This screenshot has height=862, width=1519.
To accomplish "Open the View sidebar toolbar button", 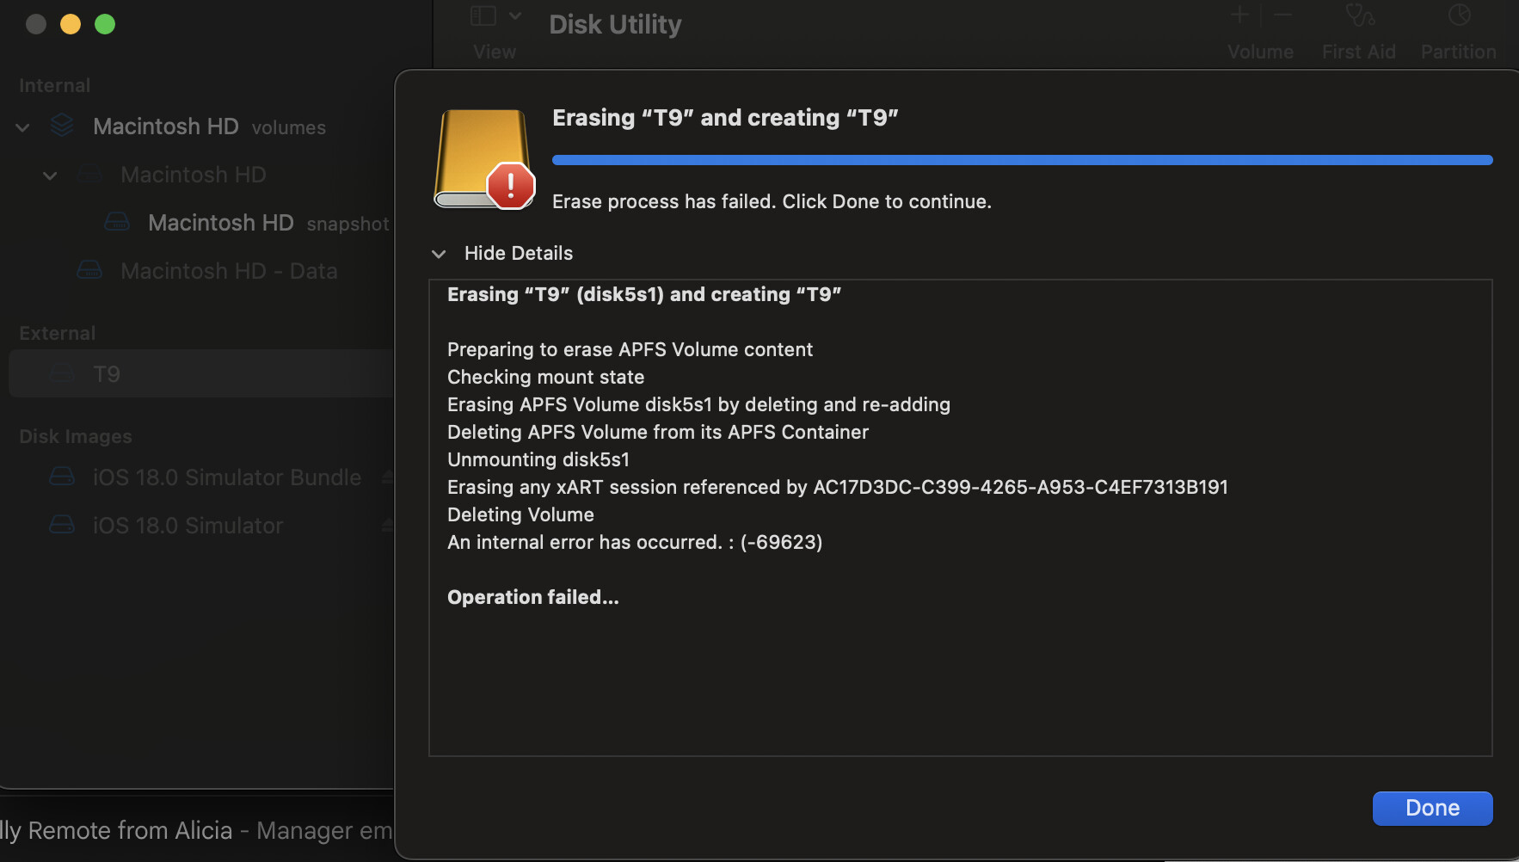I will point(483,15).
